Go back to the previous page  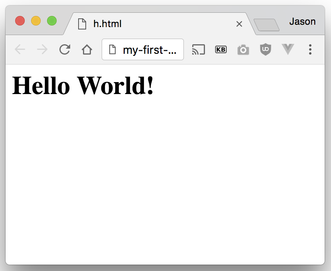point(20,49)
